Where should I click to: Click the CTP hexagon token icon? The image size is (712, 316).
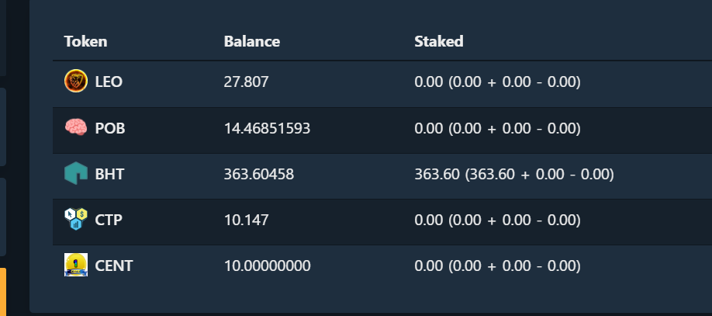click(x=76, y=219)
